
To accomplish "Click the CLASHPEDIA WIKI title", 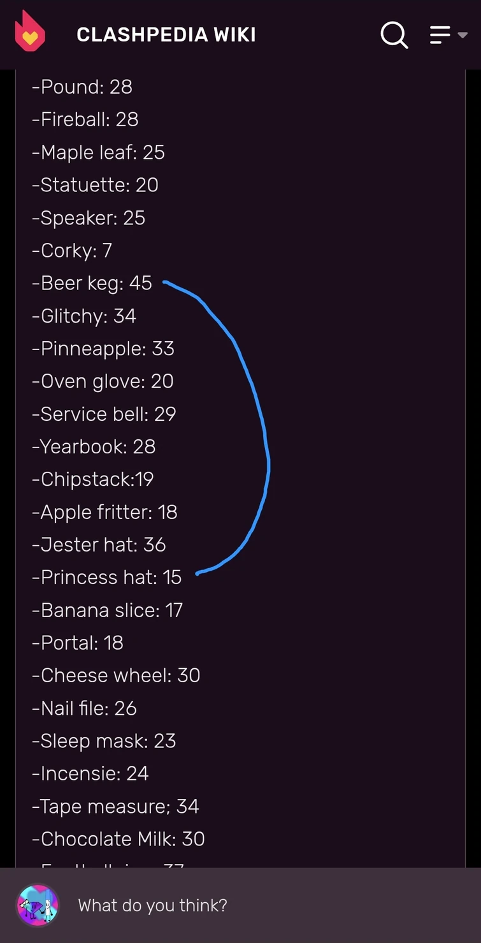I will point(166,35).
